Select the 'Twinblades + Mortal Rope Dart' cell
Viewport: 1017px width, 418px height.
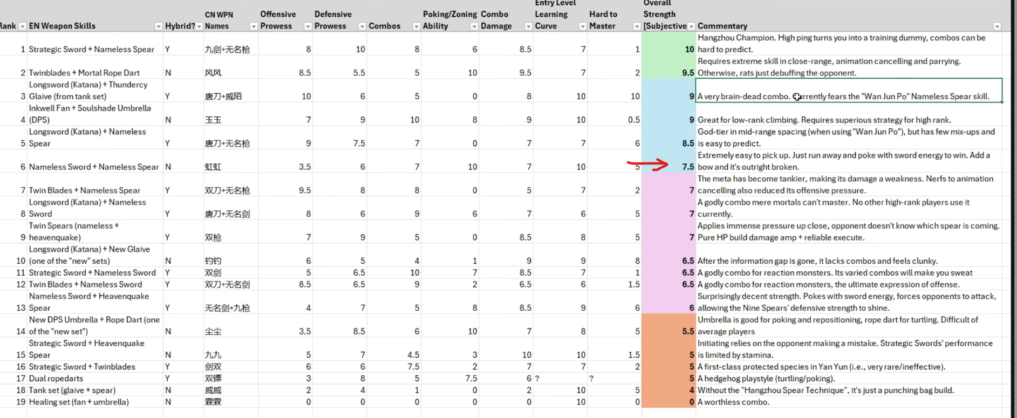click(95, 67)
